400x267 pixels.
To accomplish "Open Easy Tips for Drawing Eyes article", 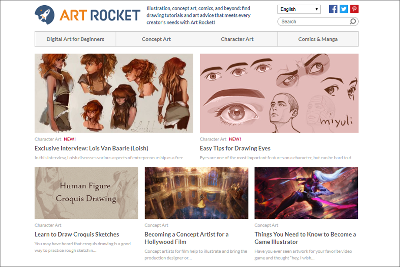I will click(235, 148).
